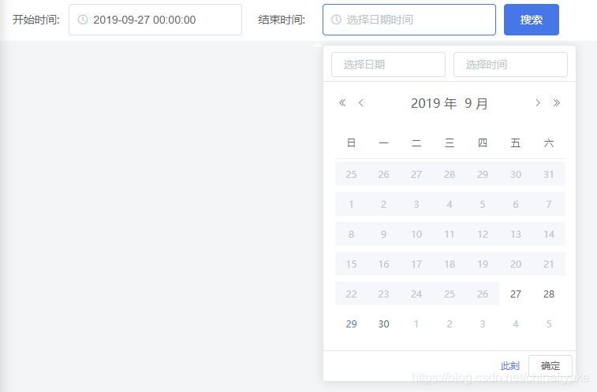Click disabled date 19
This screenshot has width=597, height=392.
point(483,264)
